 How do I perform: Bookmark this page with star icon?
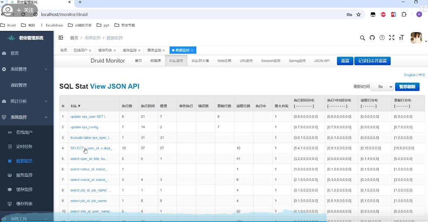click(358, 14)
